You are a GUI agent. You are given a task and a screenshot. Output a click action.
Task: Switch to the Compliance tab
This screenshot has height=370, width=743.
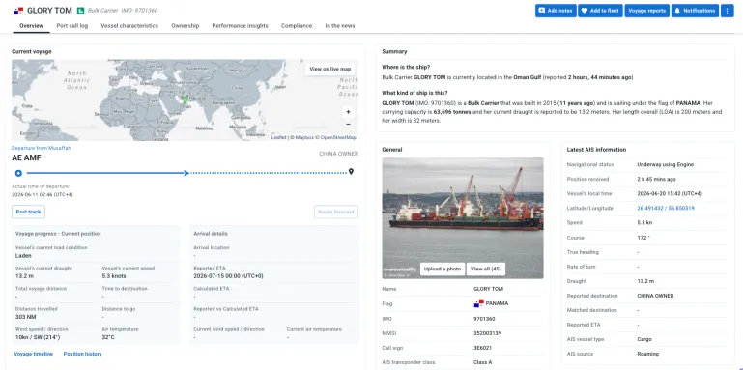[297, 25]
